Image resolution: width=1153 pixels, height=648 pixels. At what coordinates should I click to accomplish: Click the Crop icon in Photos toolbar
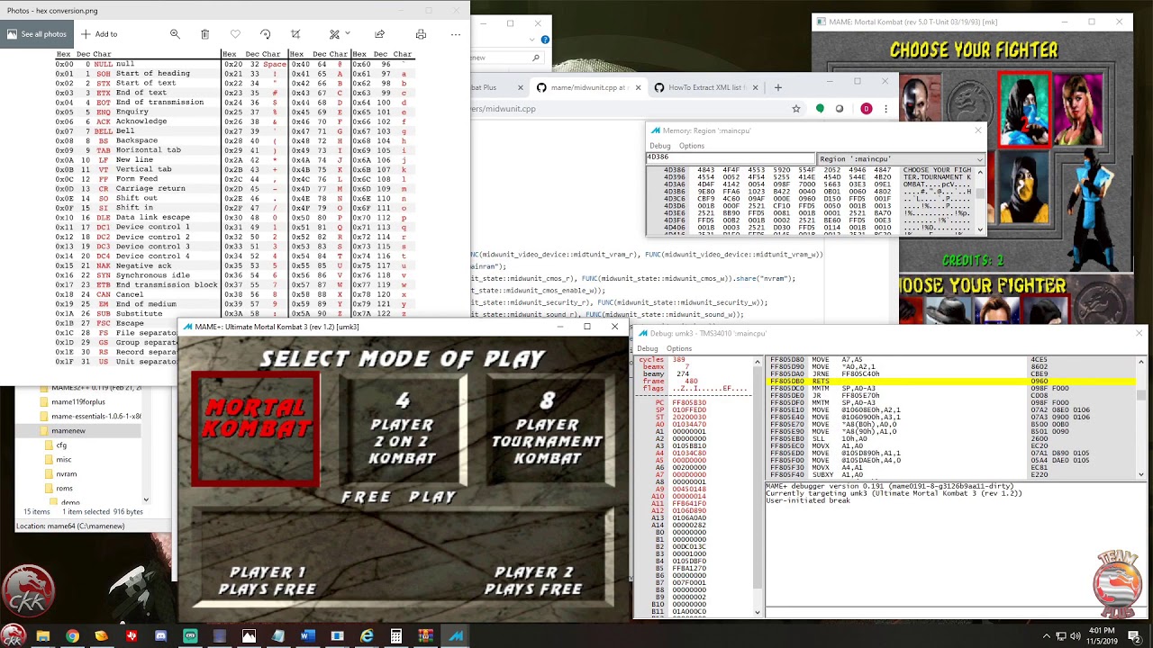295,34
